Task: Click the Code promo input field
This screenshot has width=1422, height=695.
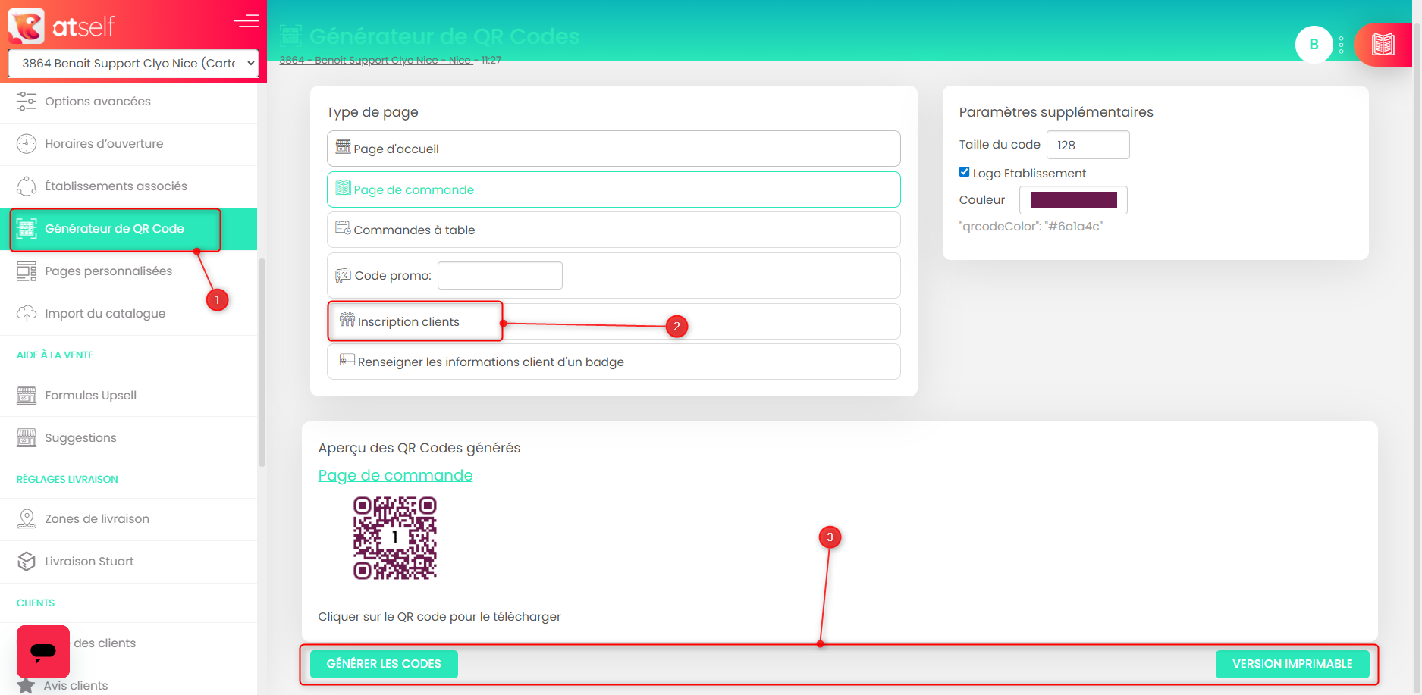Action: pyautogui.click(x=500, y=276)
